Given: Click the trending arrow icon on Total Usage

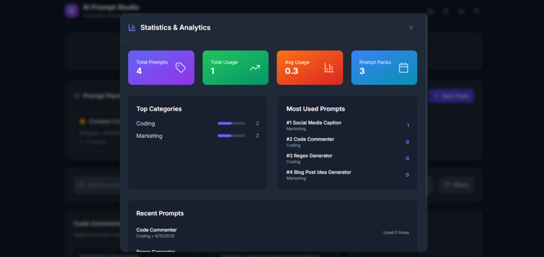Looking at the screenshot, I should (x=254, y=68).
